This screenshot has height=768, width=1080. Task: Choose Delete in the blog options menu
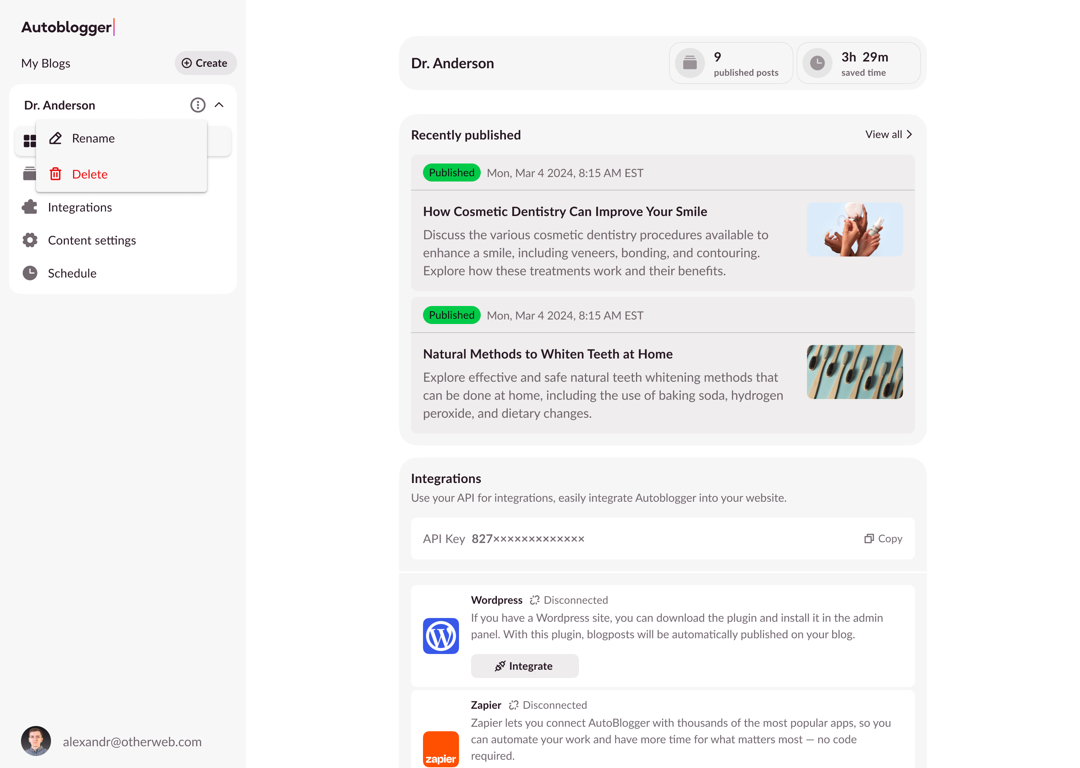(x=89, y=174)
